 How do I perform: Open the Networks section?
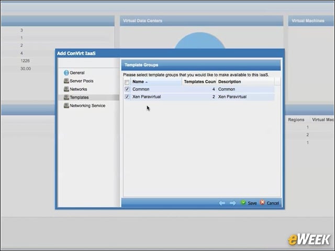click(x=79, y=89)
